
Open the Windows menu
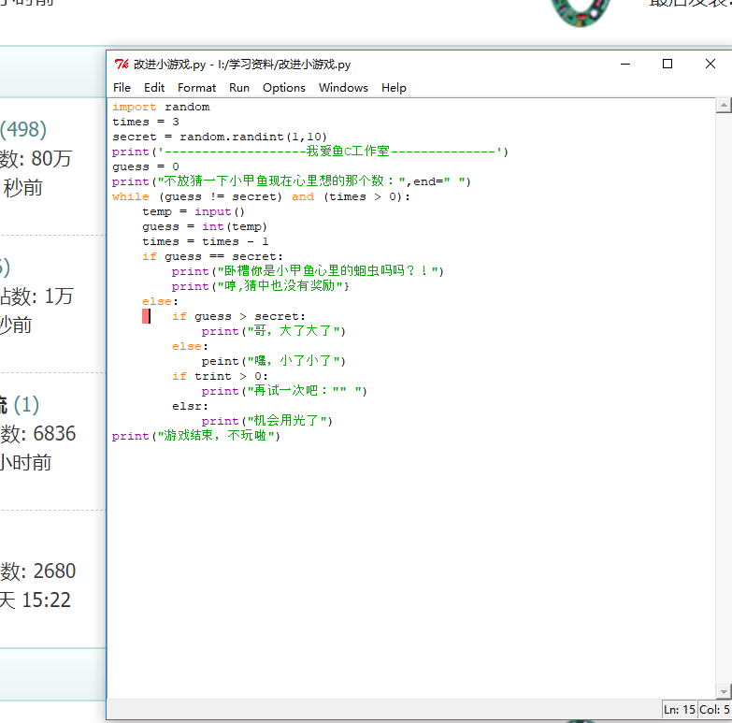(343, 87)
